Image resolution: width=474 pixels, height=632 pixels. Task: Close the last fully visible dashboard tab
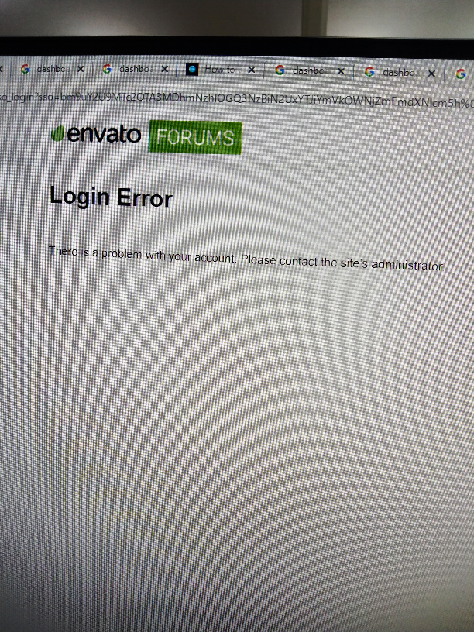pyautogui.click(x=431, y=73)
